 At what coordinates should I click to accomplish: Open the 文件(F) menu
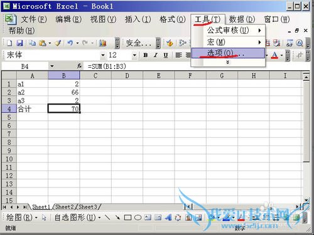click(34, 19)
